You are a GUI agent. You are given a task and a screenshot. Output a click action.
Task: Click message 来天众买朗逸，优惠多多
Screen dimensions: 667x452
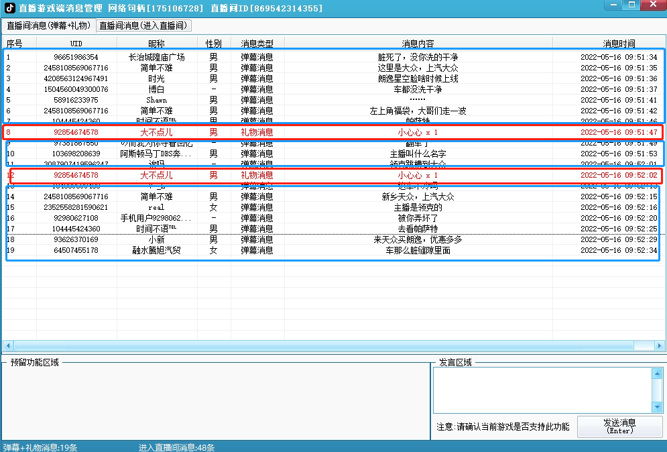click(418, 239)
